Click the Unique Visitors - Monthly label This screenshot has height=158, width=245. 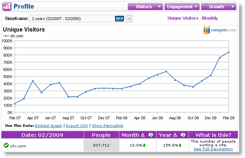pos(193,18)
